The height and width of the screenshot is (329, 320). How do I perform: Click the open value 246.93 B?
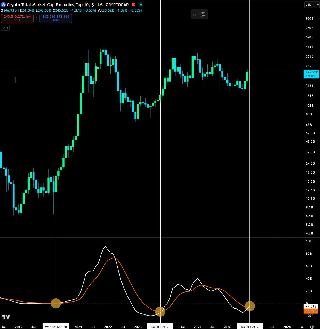pyautogui.click(x=10, y=10)
